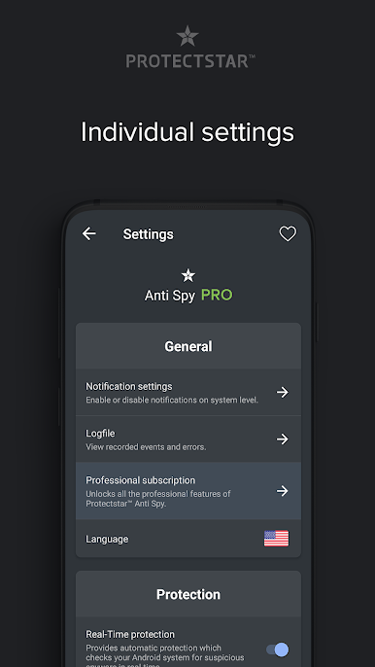Click the Protectstar star emblem at top
375x667 pixels.
coord(187,36)
